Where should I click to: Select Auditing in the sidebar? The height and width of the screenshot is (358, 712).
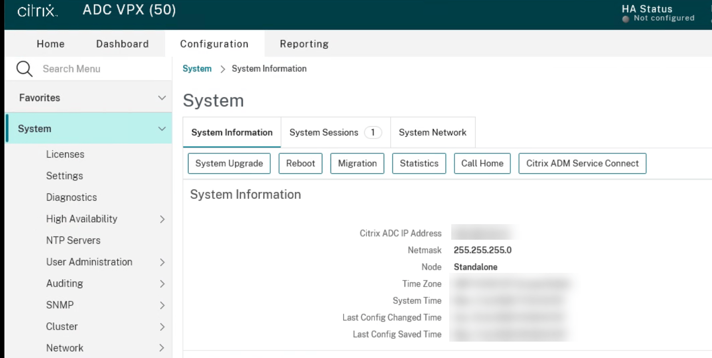click(x=65, y=284)
